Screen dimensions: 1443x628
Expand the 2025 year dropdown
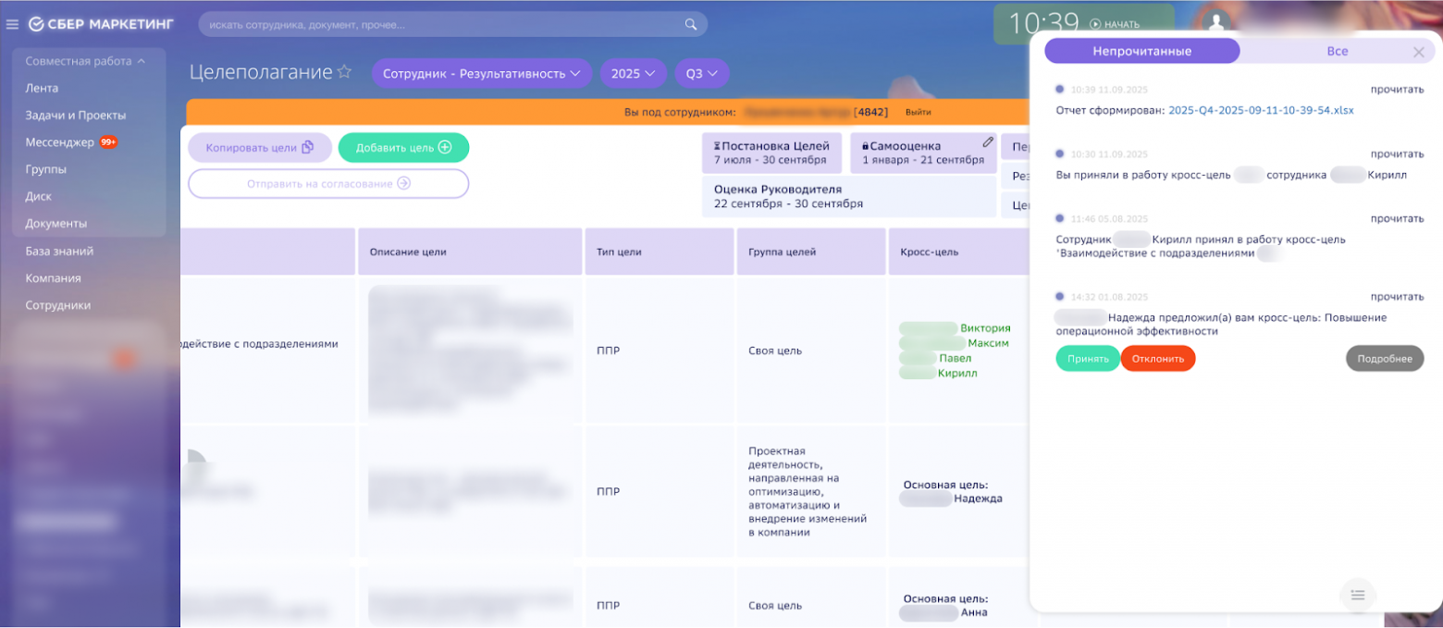[x=633, y=73]
